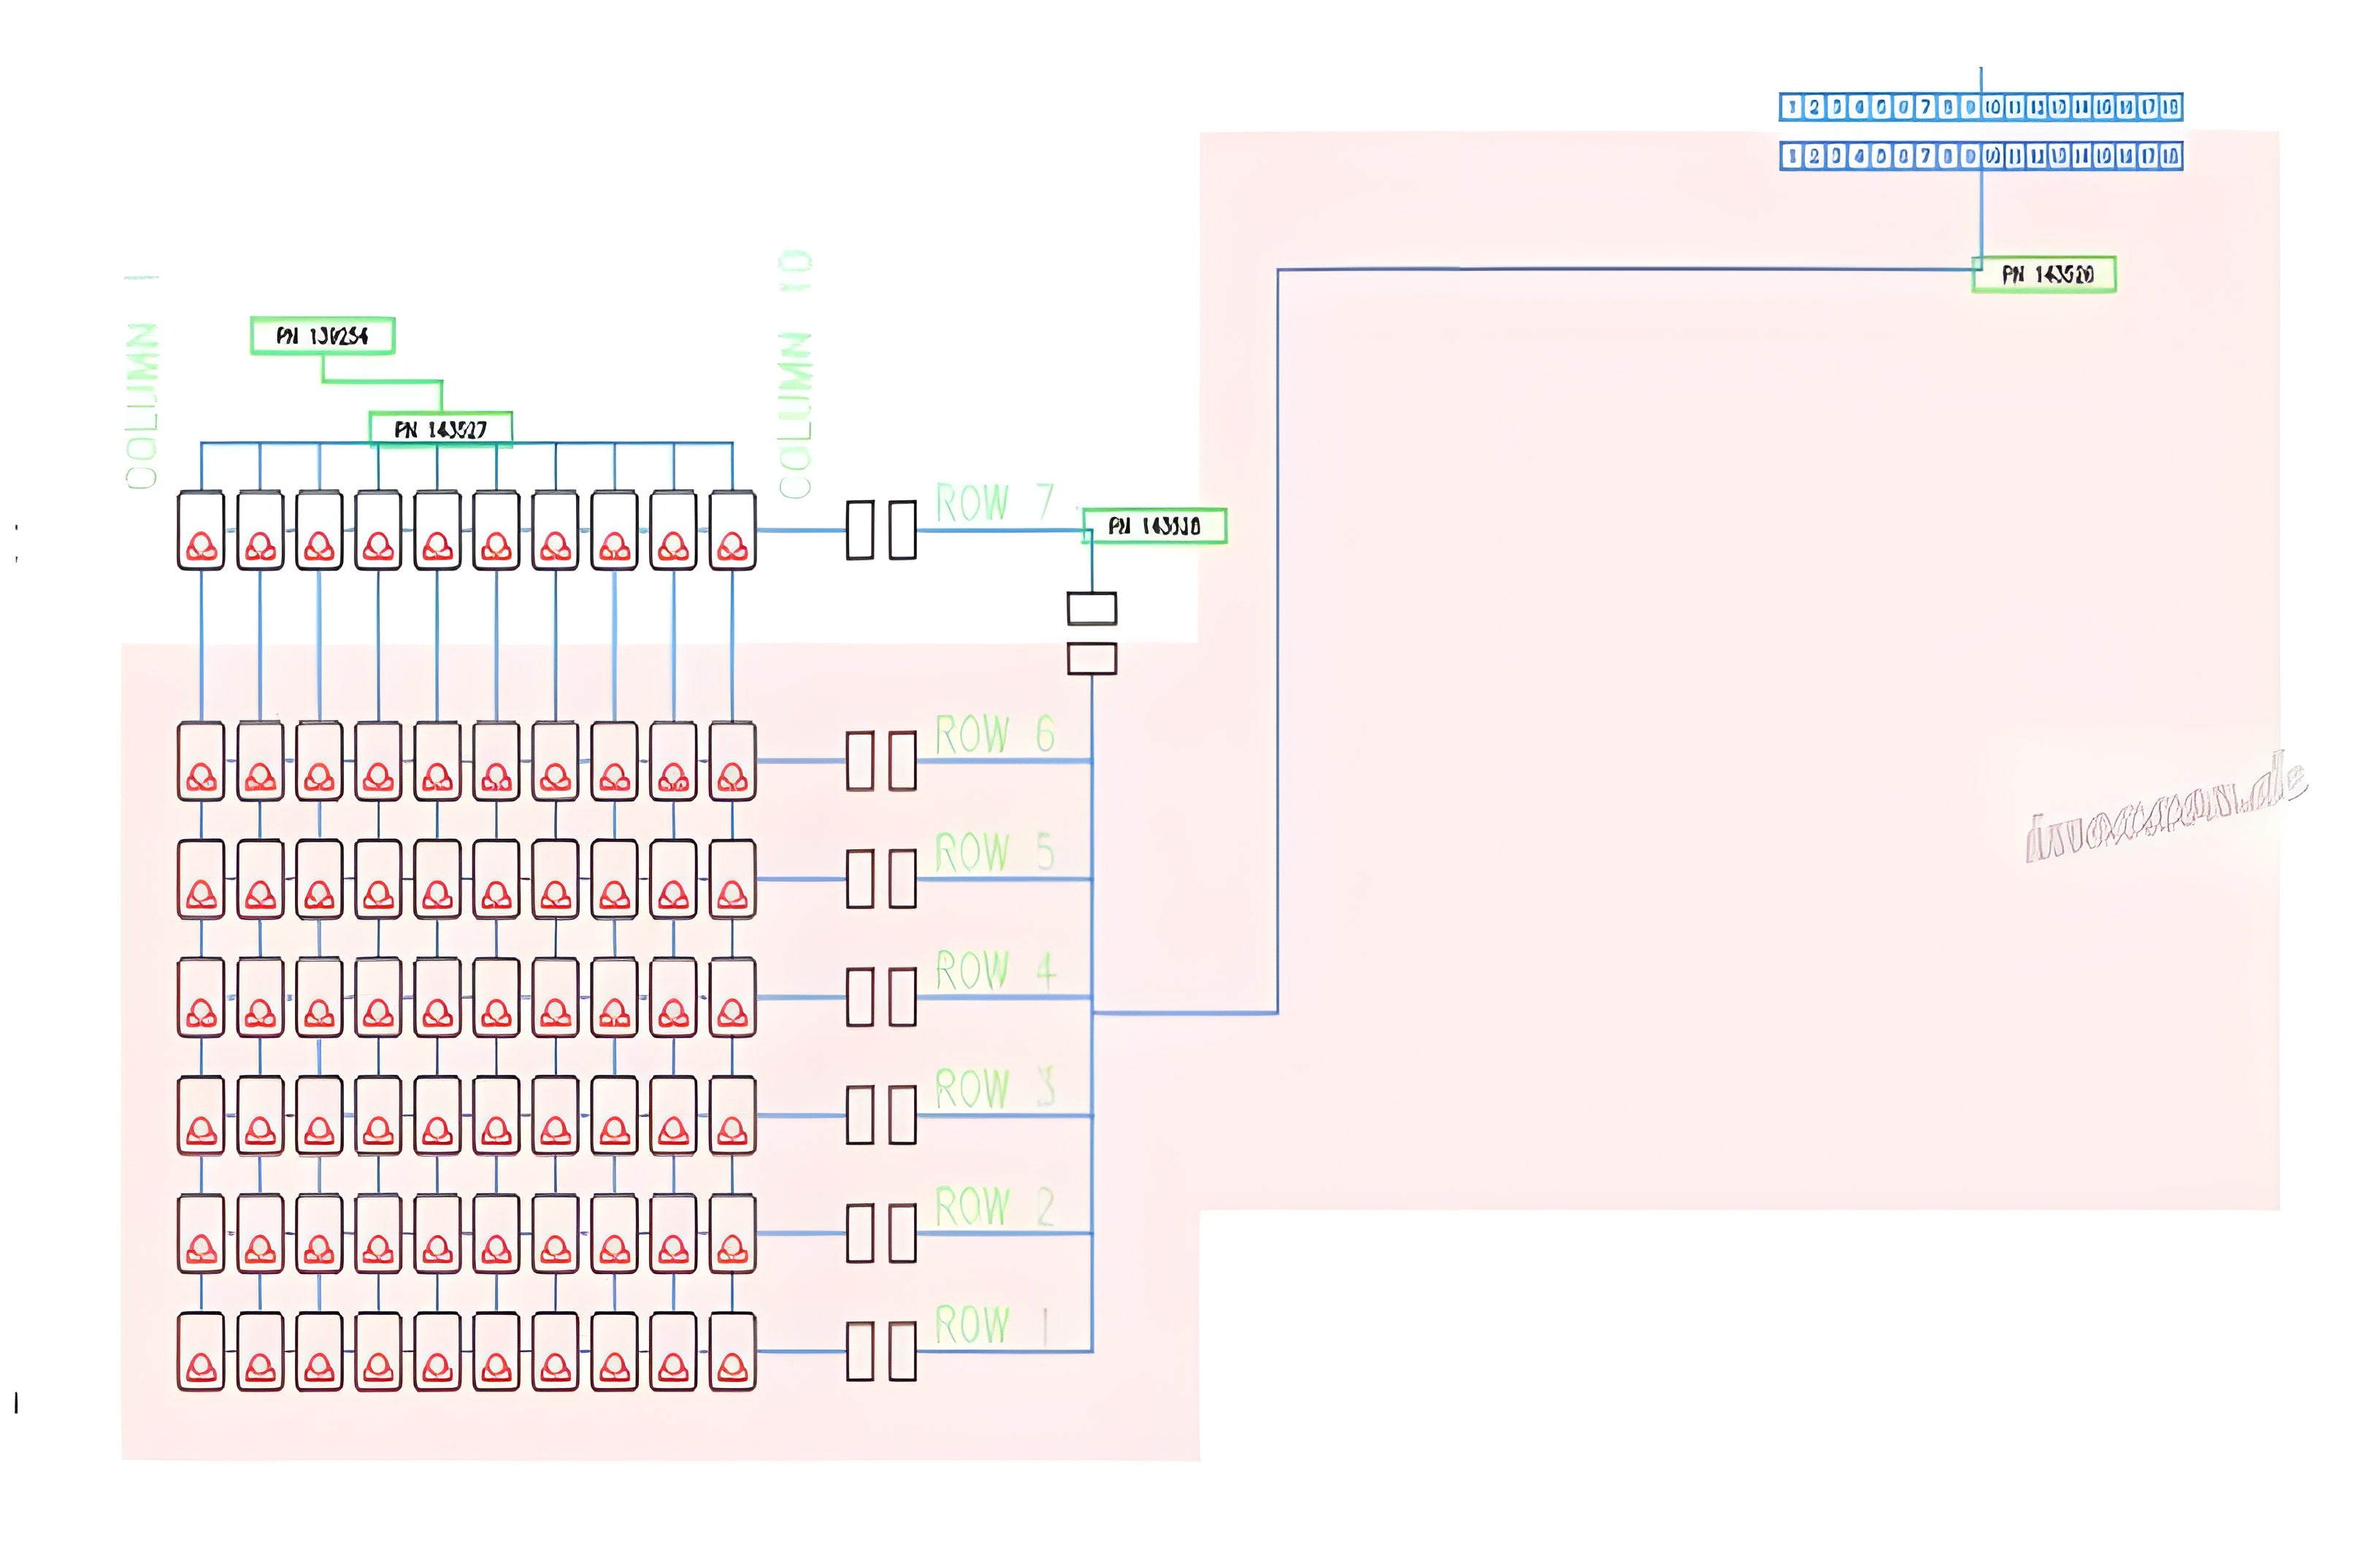This screenshot has height=1542, width=2380.
Task: Click the ROW 2 label text
Action: pyautogui.click(x=995, y=1207)
